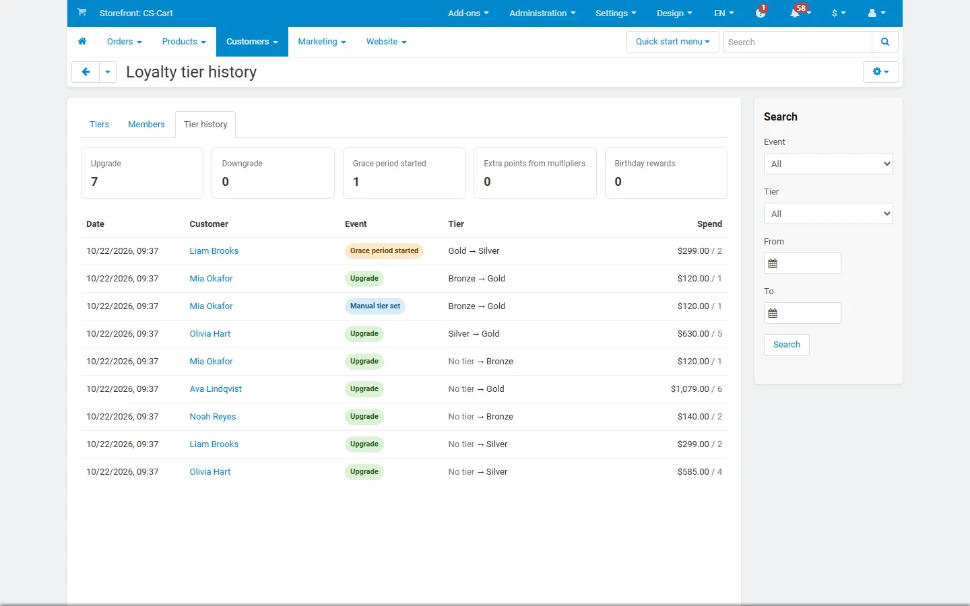
Task: Open Ava Lindqvist customer link
Action: point(216,389)
